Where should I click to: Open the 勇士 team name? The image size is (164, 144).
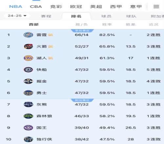click(42, 93)
